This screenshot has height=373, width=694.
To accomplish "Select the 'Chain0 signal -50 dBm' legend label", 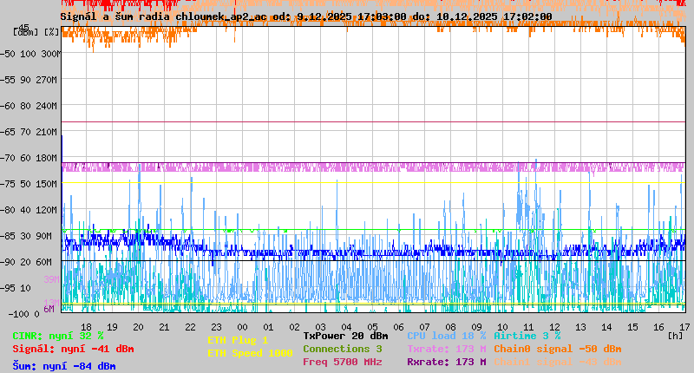I will pos(558,349).
